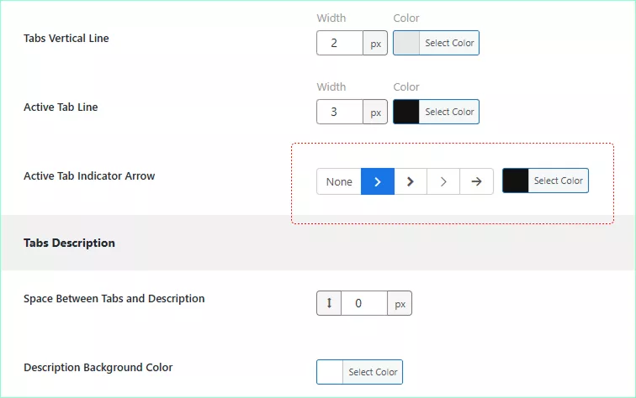Open the Active Tab Indicator Arrow black swatch
Image resolution: width=636 pixels, height=398 pixels.
[516, 181]
